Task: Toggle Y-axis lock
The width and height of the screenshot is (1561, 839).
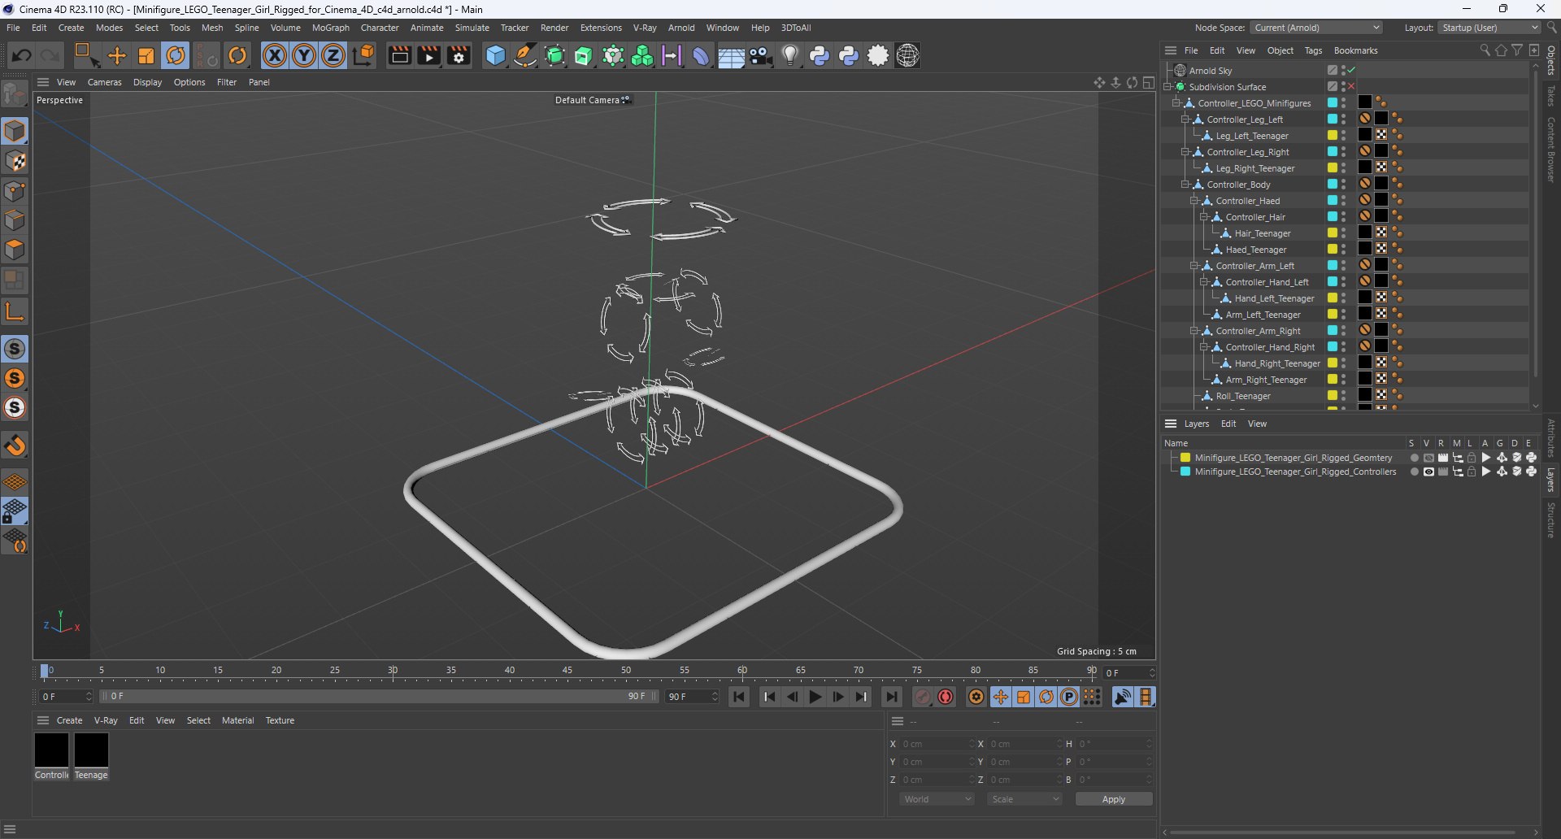Action: [304, 55]
